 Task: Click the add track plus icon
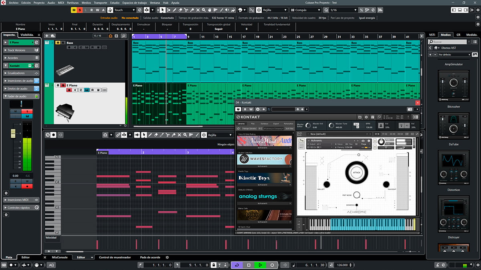pos(47,36)
